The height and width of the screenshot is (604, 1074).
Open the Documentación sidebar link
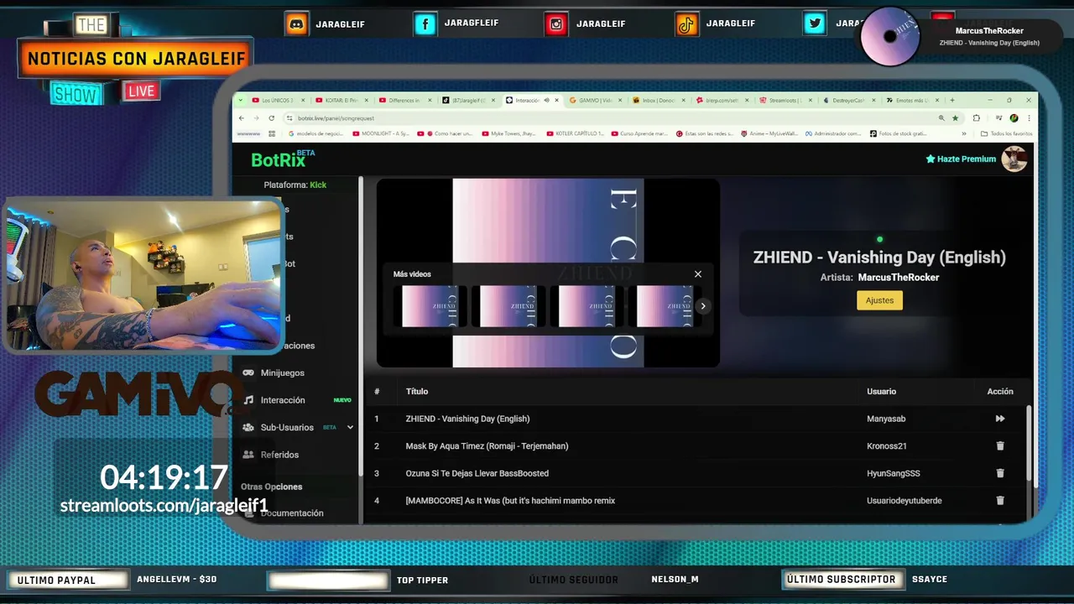292,513
